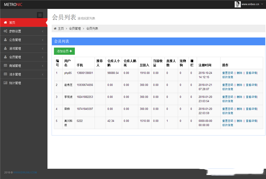
Task: Expand 公告管理 submenu arrow
Action: pos(43,40)
